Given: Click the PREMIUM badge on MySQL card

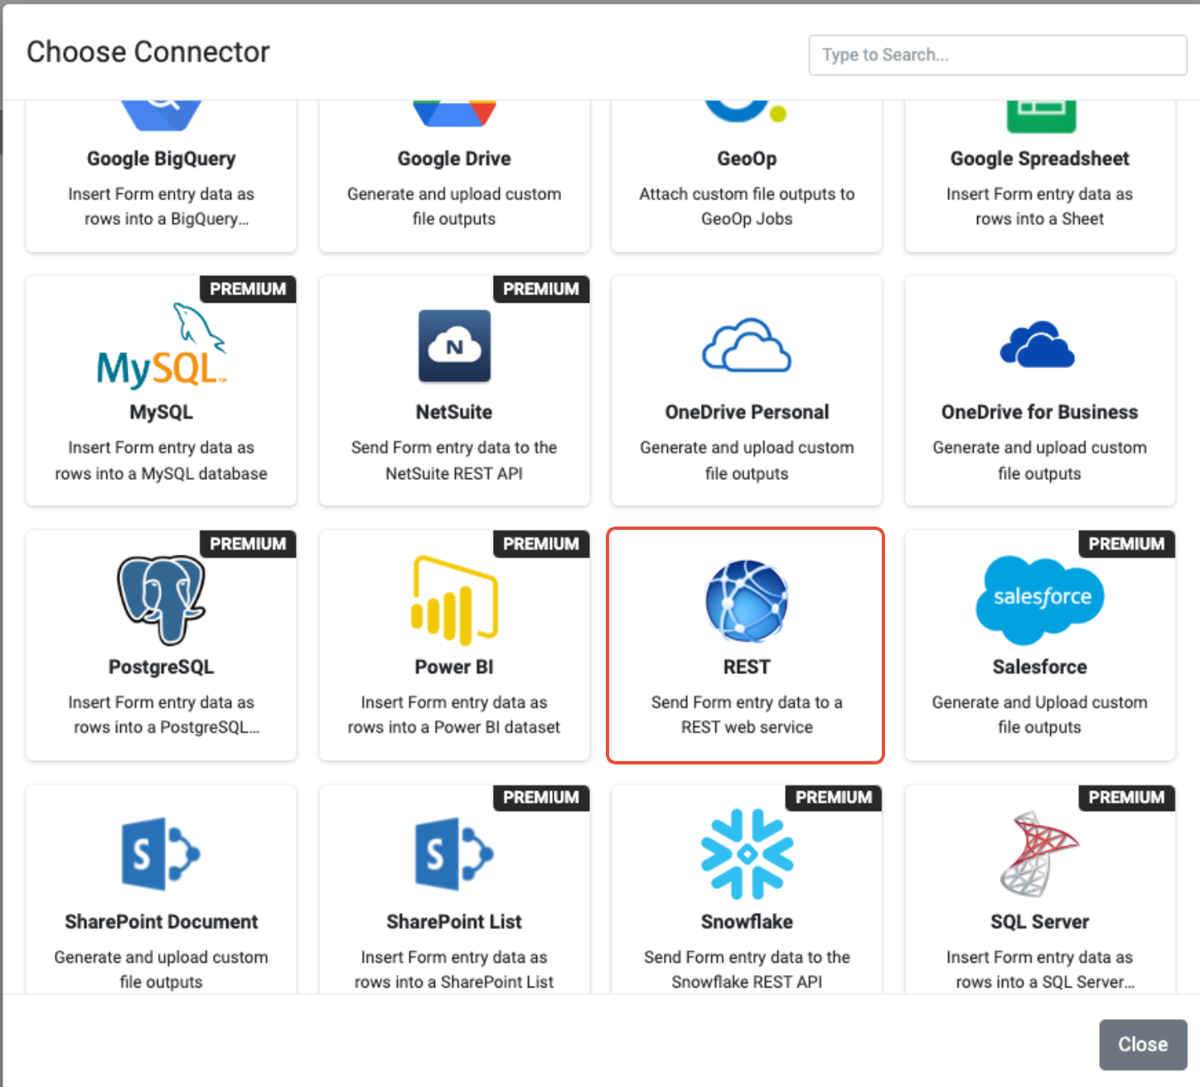Looking at the screenshot, I should [248, 289].
